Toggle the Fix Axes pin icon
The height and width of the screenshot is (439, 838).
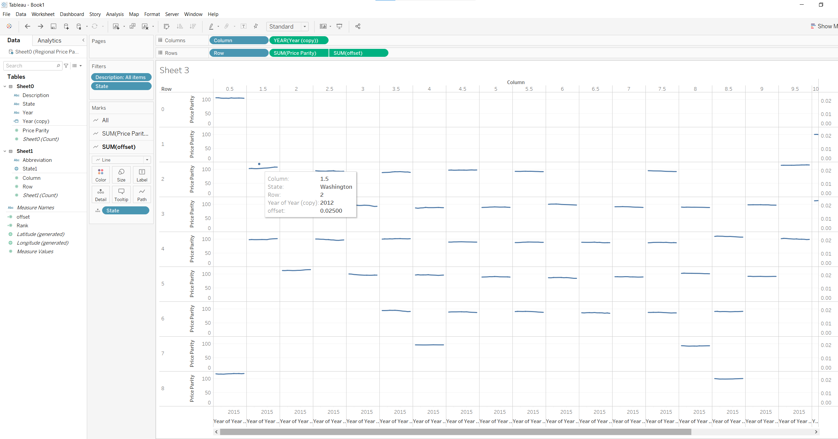coord(256,27)
